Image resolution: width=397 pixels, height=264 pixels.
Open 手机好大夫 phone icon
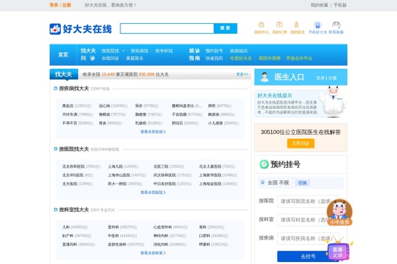pos(318,25)
